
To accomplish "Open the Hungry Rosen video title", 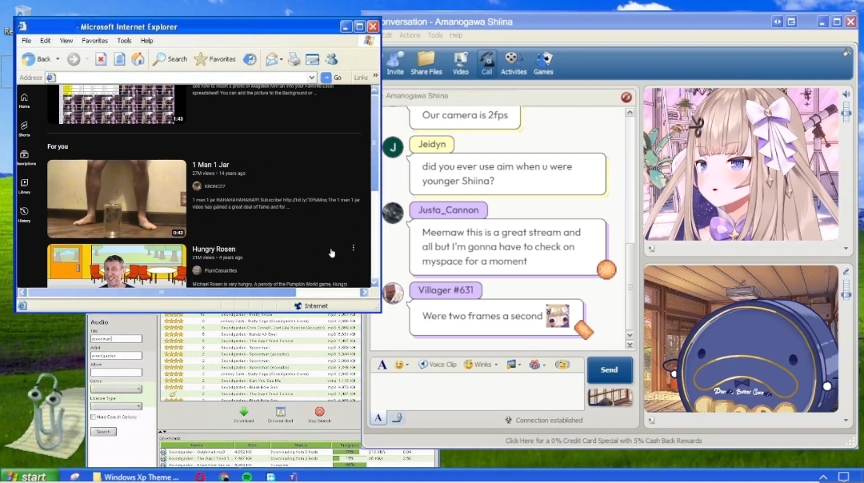I will (214, 249).
